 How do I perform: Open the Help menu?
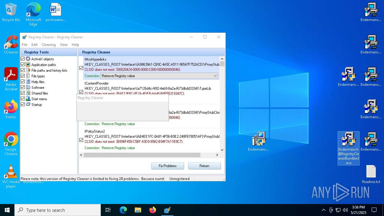(75, 45)
